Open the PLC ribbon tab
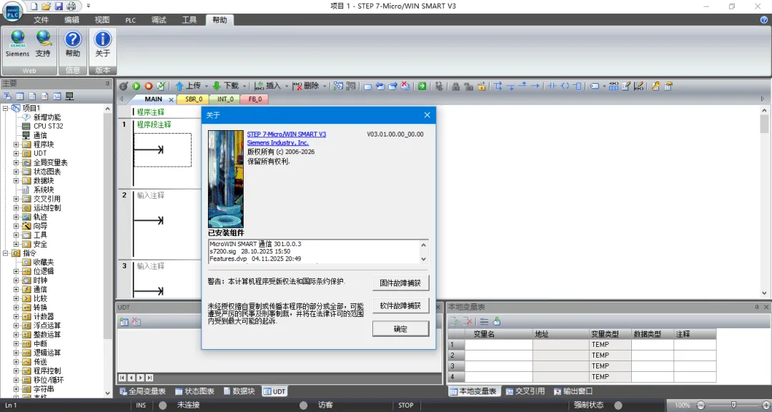 pyautogui.click(x=131, y=20)
